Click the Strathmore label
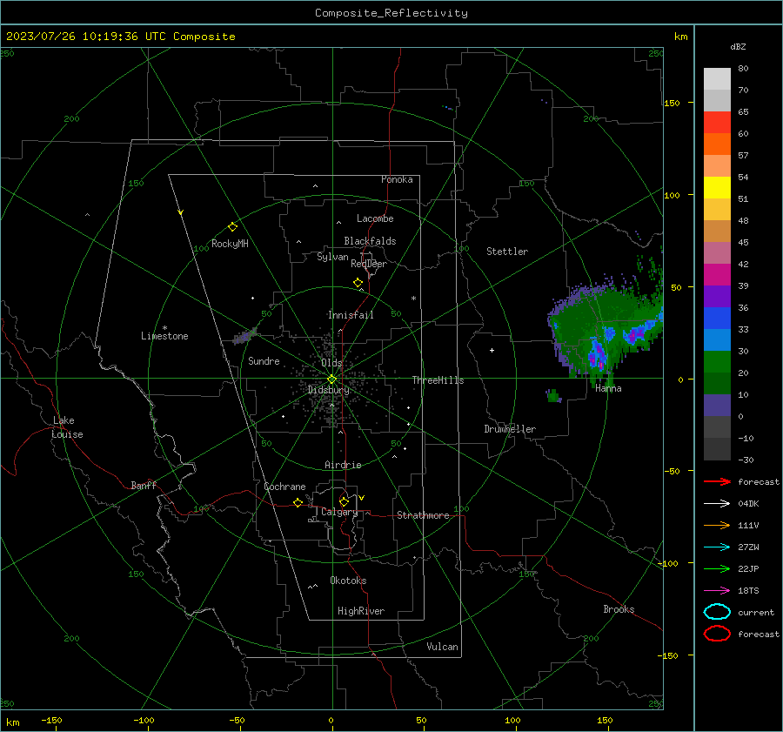783x732 pixels. pyautogui.click(x=423, y=515)
